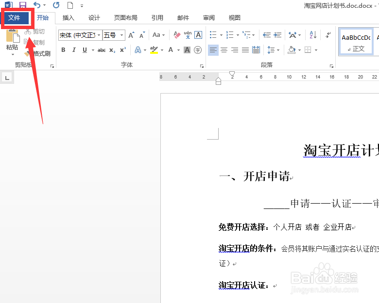Apply paragraph shading with the paint bucket
The height and width of the screenshot is (303, 379).
tap(292, 50)
